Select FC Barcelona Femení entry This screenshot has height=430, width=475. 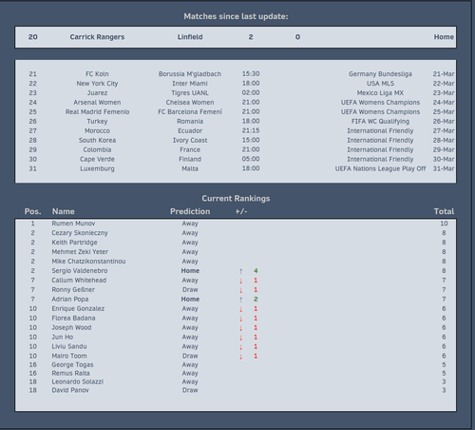[x=190, y=112]
